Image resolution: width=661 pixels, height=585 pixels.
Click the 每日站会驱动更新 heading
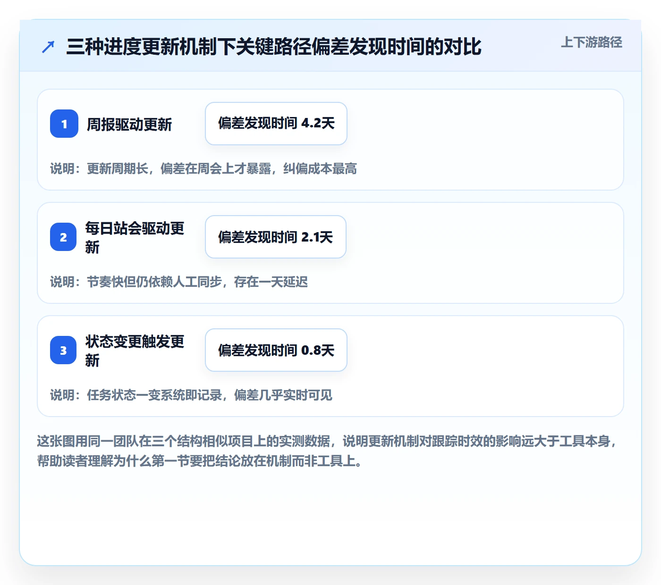135,237
